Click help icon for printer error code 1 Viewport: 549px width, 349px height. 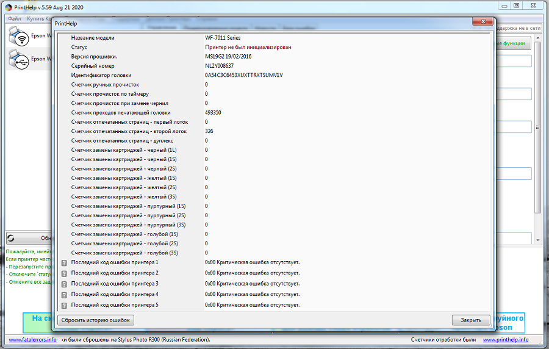coord(64,263)
